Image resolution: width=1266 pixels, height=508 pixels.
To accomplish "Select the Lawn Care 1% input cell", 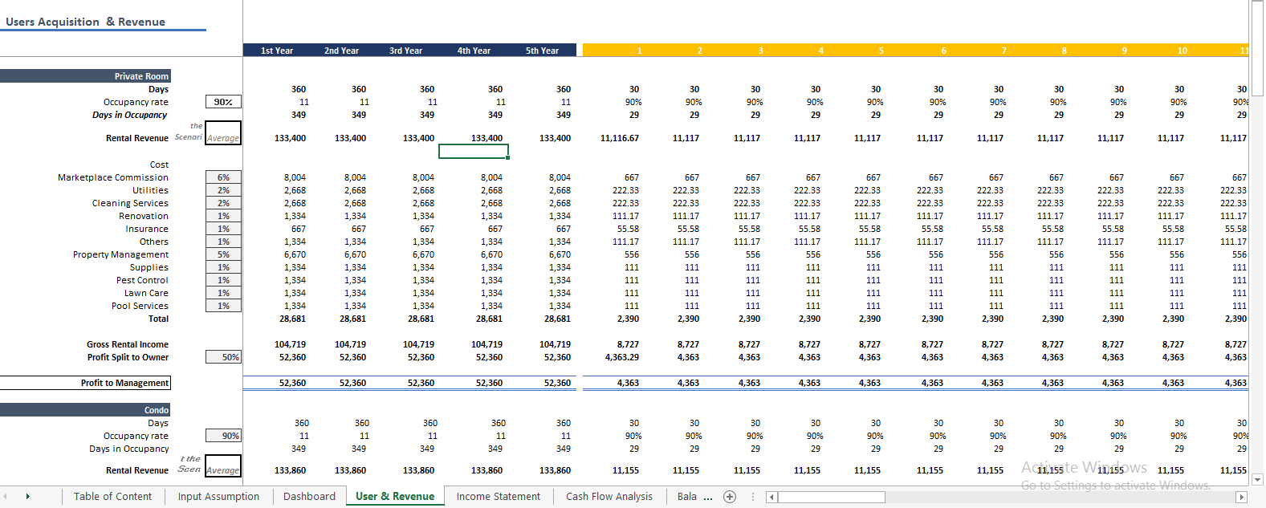I will pos(223,293).
